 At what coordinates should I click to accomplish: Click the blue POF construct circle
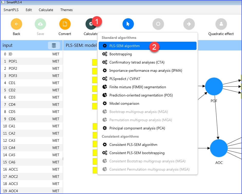click(x=214, y=86)
